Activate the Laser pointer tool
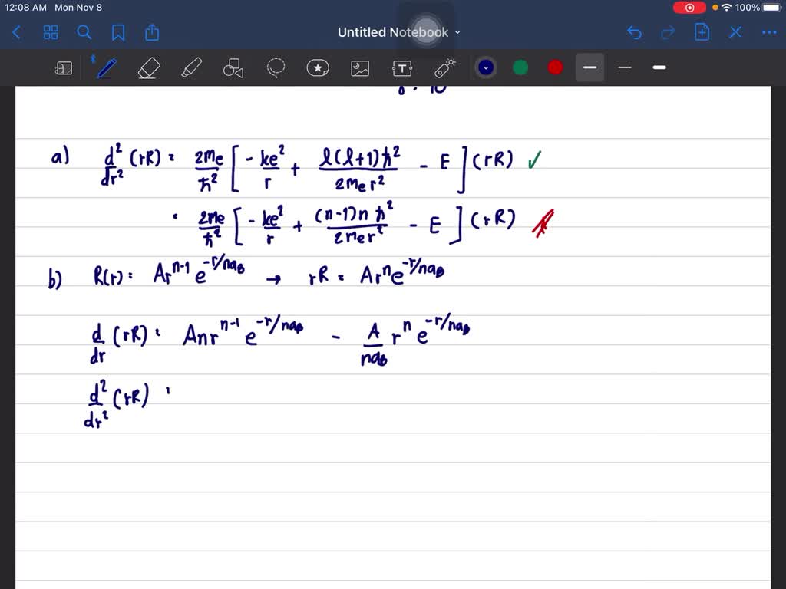This screenshot has height=589, width=786. click(x=445, y=67)
